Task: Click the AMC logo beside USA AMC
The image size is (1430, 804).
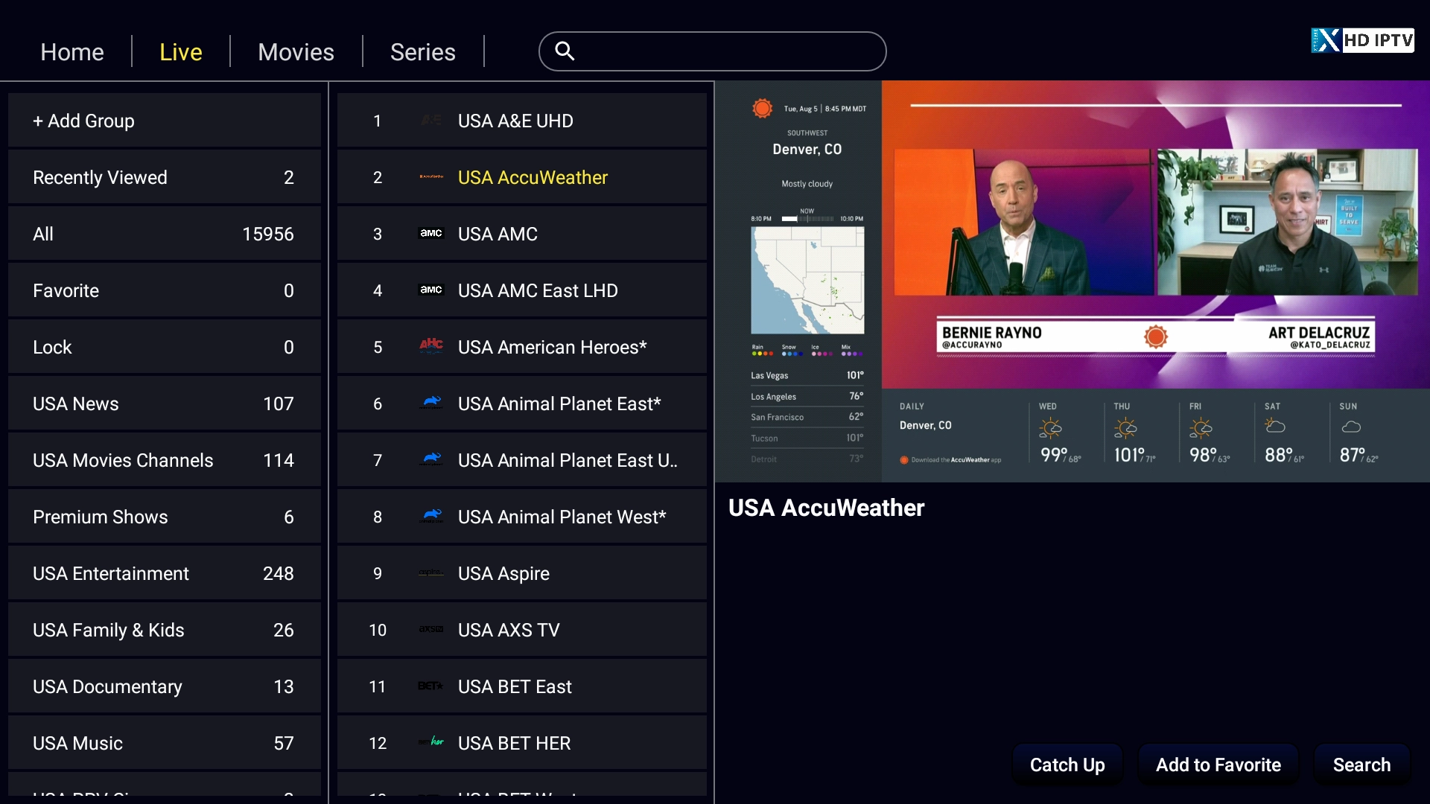Action: (x=431, y=233)
